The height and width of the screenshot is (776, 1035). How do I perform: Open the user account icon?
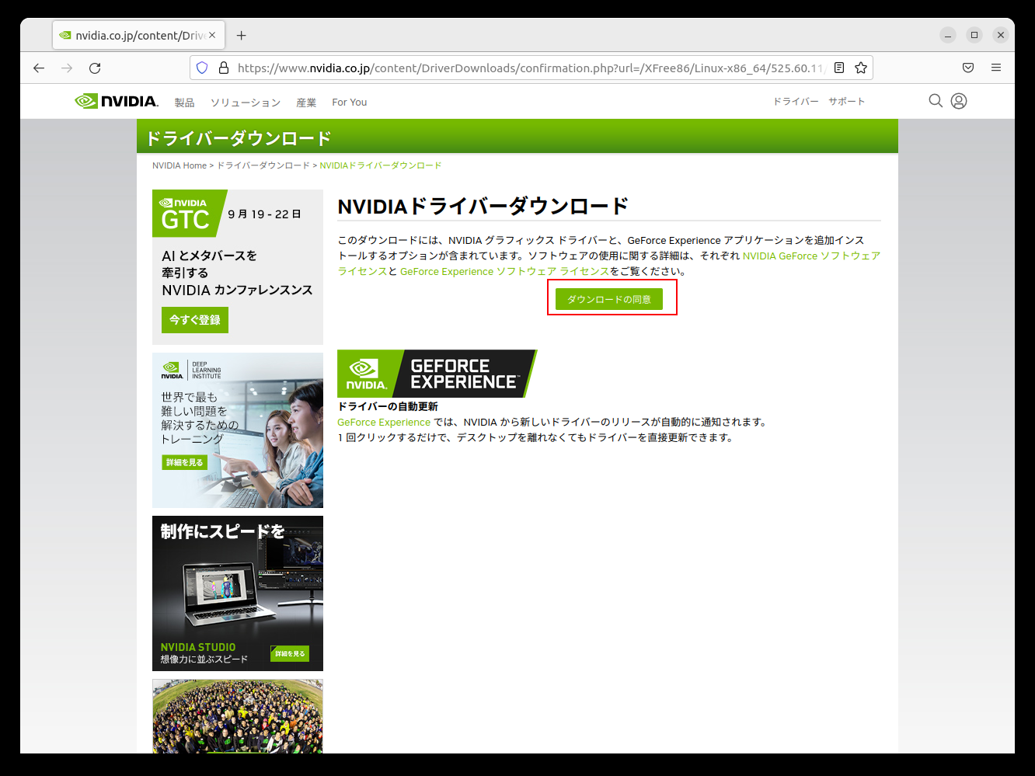pyautogui.click(x=959, y=101)
